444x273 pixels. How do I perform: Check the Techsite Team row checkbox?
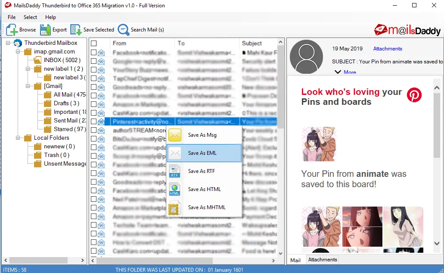tap(94, 225)
